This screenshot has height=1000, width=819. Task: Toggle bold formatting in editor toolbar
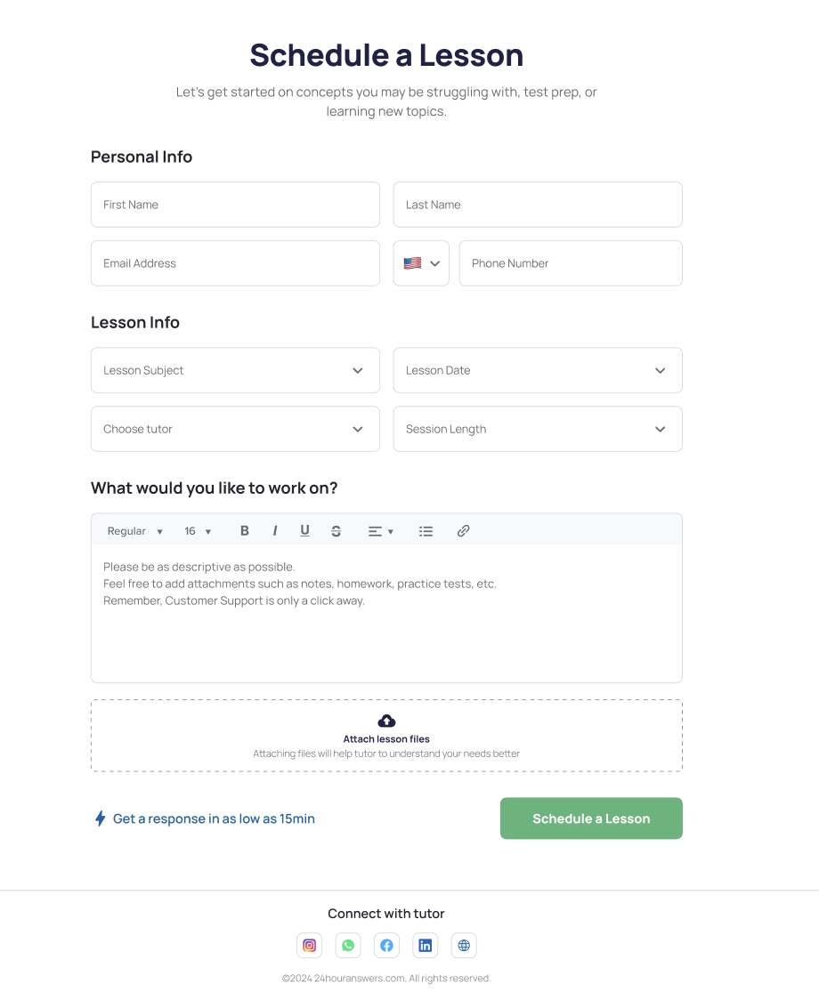[245, 531]
